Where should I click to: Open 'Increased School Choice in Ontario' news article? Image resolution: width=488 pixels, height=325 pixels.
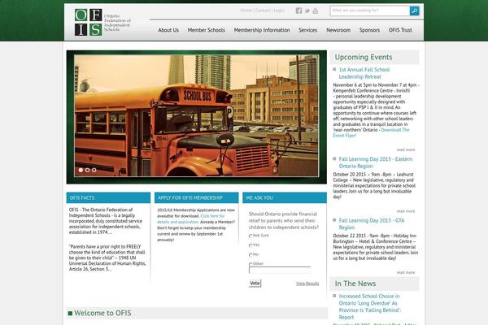pyautogui.click(x=370, y=306)
